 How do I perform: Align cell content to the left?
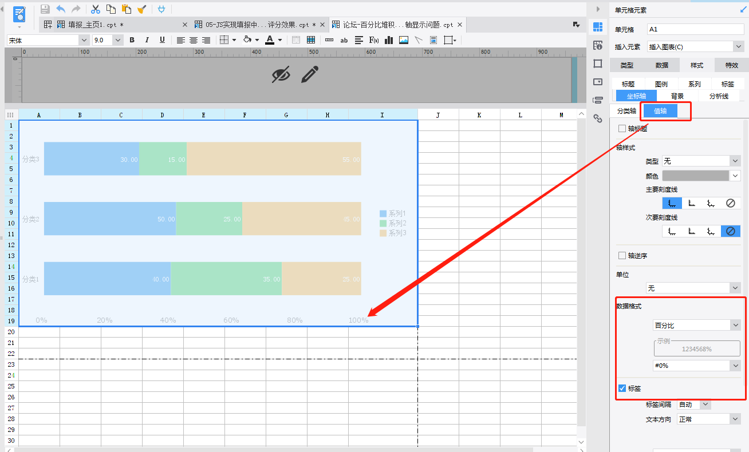pos(181,40)
